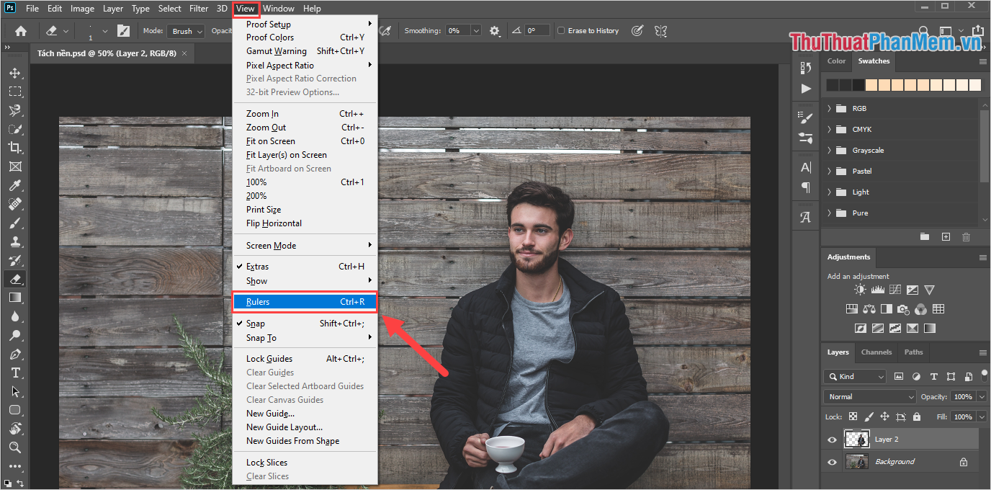Pick the first black swatch color
Image resolution: width=991 pixels, height=490 pixels.
[x=833, y=85]
